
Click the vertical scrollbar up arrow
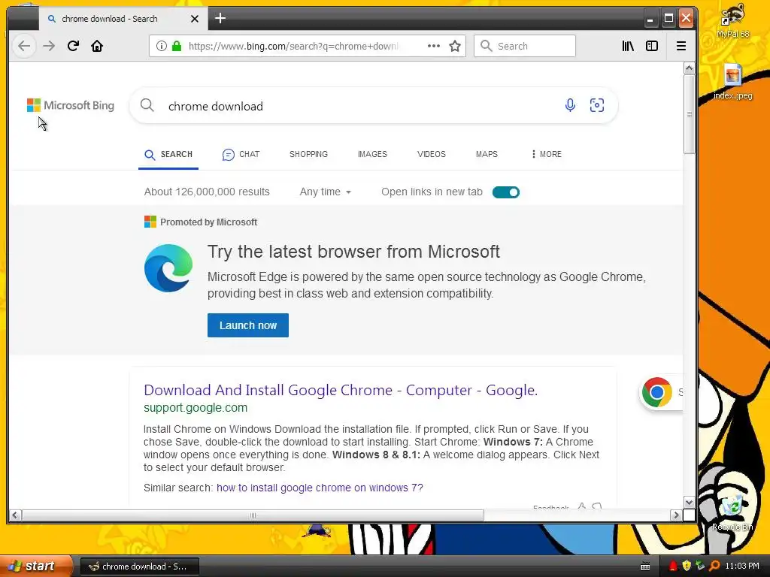pos(689,68)
